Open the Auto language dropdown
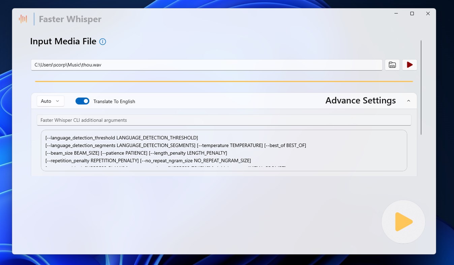The width and height of the screenshot is (454, 265). (x=50, y=101)
